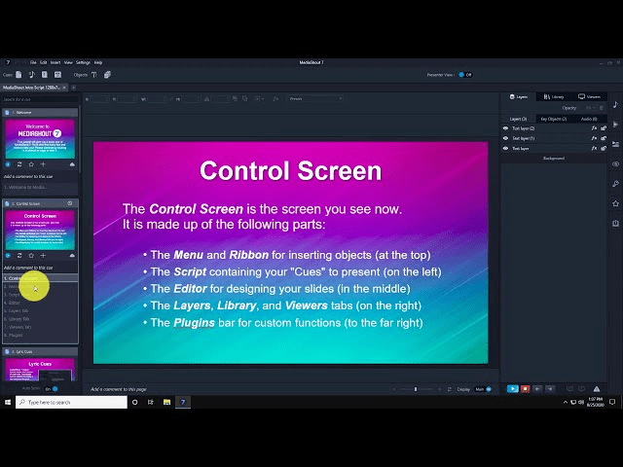Click fx icon for Text layer (2)
Viewport: 623px width, 467px height.
click(595, 127)
